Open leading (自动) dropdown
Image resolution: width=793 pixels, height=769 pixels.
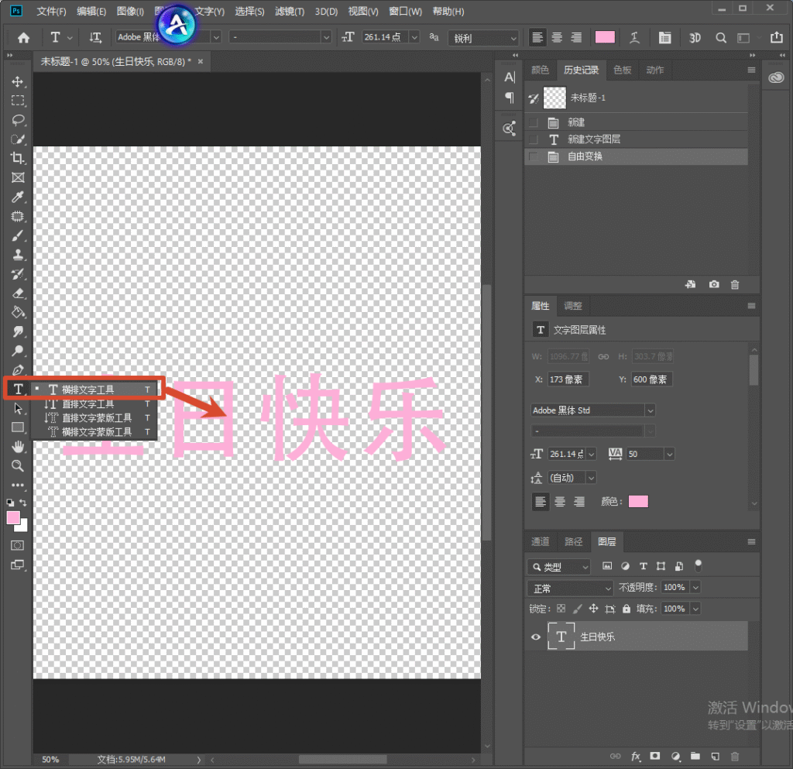[x=591, y=478]
